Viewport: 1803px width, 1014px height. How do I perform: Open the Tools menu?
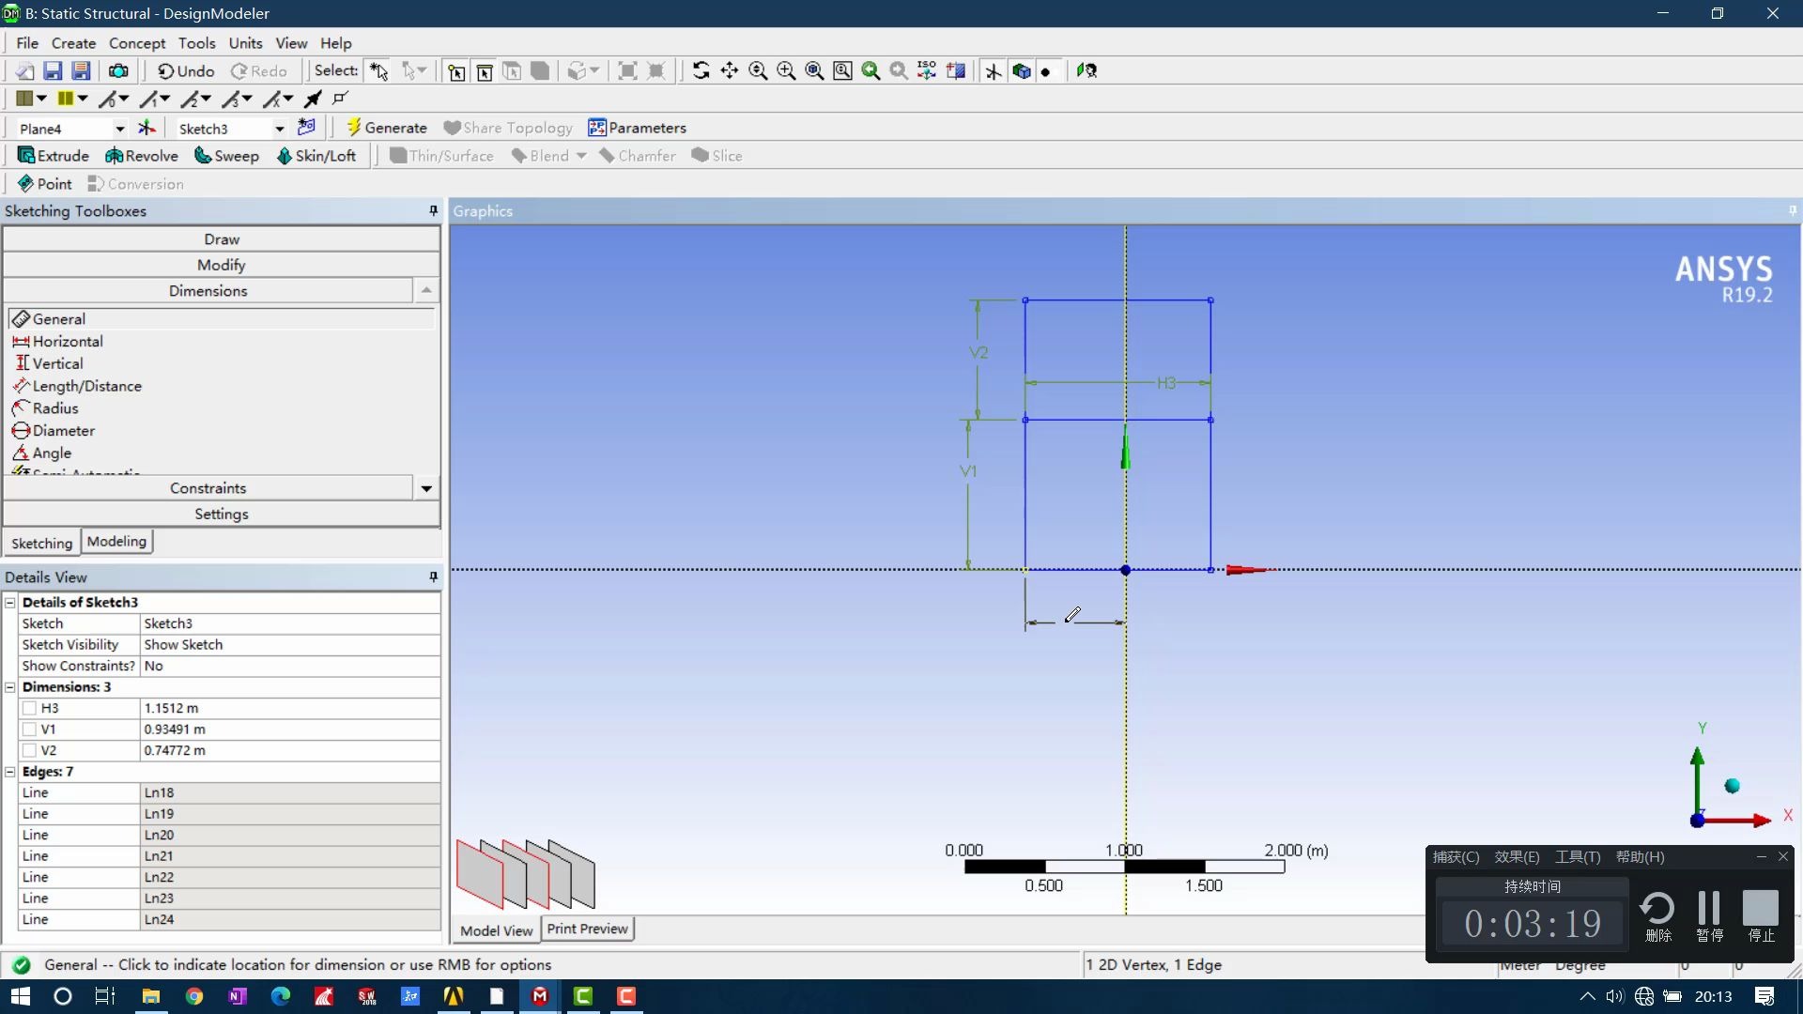[196, 43]
